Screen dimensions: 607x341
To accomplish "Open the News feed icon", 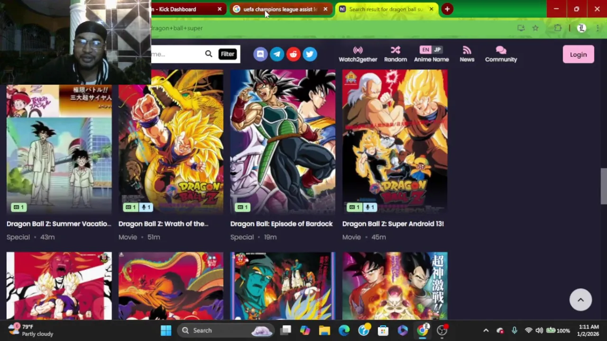I will pos(467,54).
